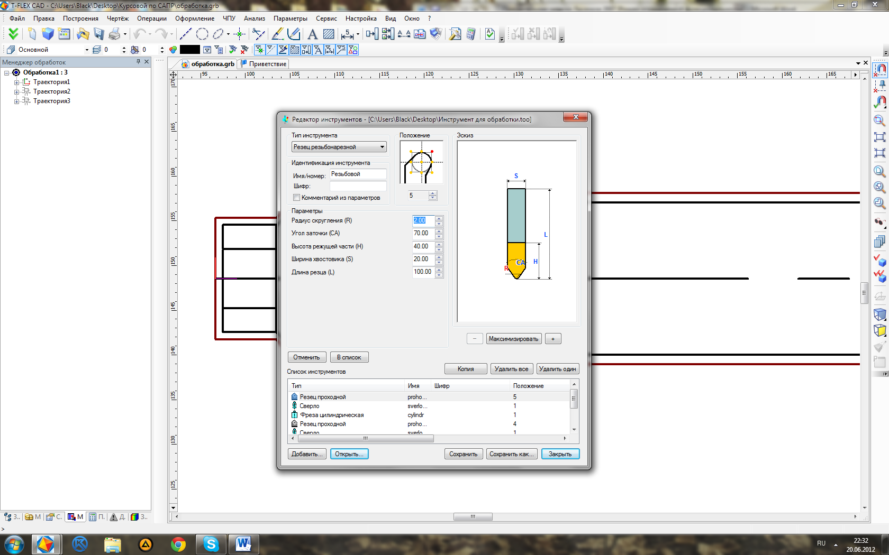Create a new 3D model document
Image resolution: width=889 pixels, height=555 pixels.
point(48,34)
